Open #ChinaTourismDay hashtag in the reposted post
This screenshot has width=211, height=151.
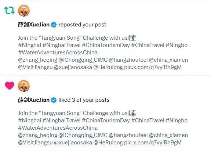[106, 45]
